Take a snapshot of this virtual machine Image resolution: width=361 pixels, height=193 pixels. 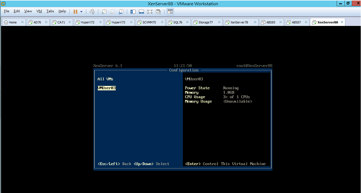point(104,11)
